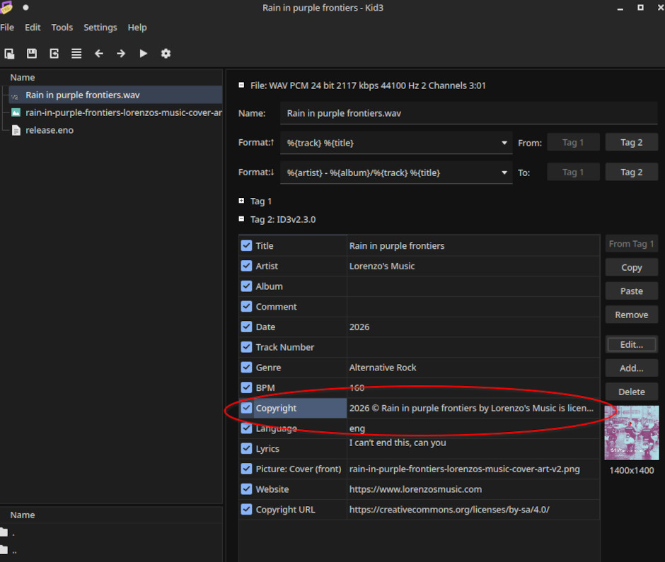Screen dimensions: 665x562
Task: Click the single-dot folder icon
Action: (x=4, y=532)
